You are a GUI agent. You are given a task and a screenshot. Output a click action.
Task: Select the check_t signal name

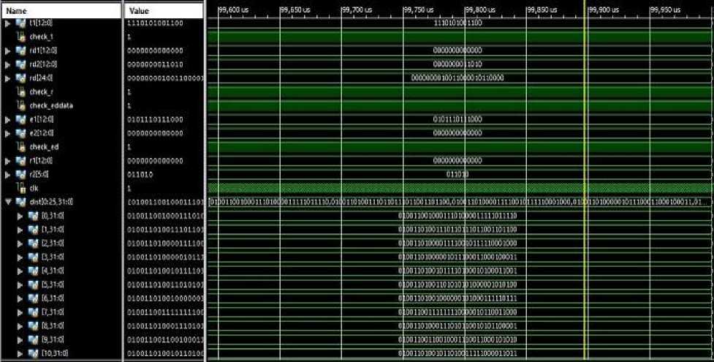[x=42, y=37]
